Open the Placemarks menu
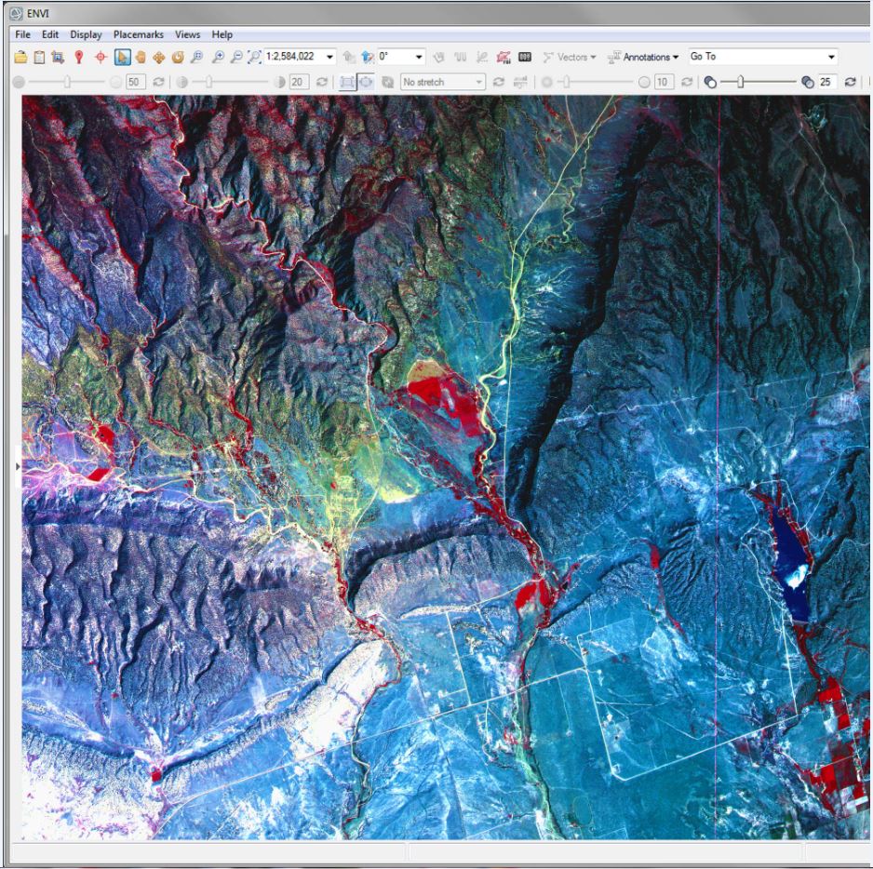Image resolution: width=873 pixels, height=869 pixels. (137, 34)
